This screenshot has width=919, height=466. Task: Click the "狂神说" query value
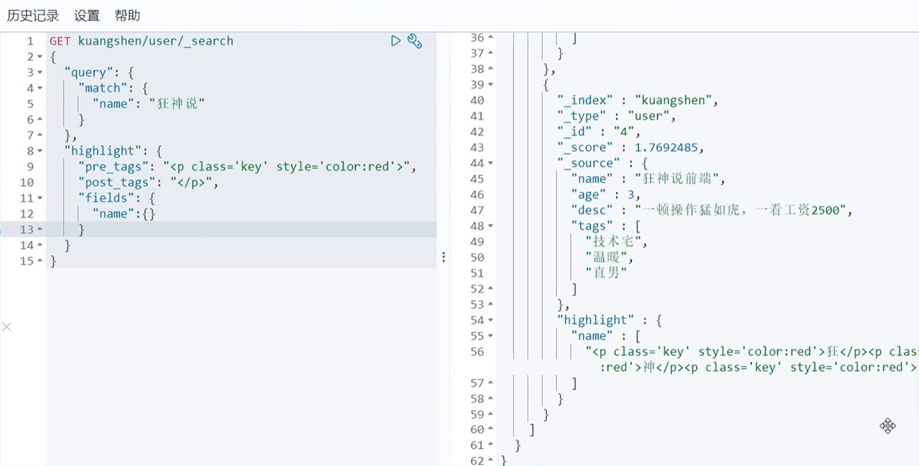tap(177, 104)
